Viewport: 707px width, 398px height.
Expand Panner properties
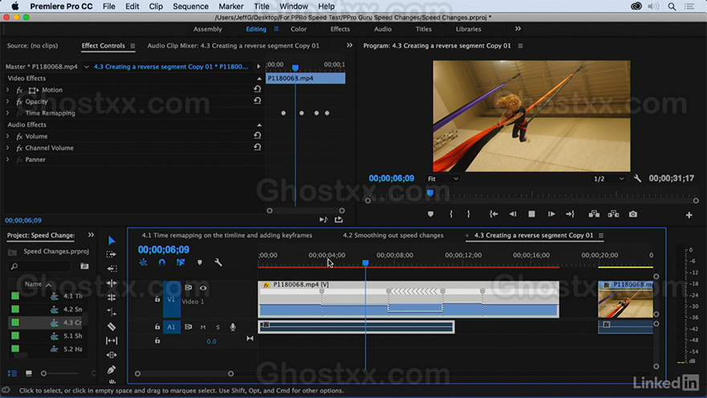pos(7,160)
